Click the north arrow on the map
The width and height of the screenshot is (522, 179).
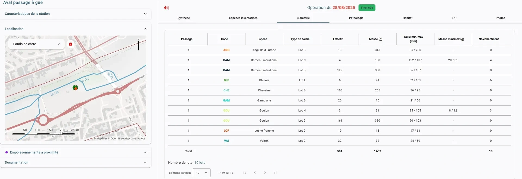click(x=138, y=44)
